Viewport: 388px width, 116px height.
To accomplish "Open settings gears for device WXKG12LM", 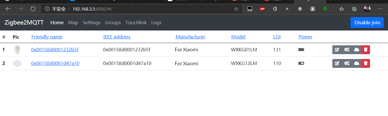I will coord(347,64).
